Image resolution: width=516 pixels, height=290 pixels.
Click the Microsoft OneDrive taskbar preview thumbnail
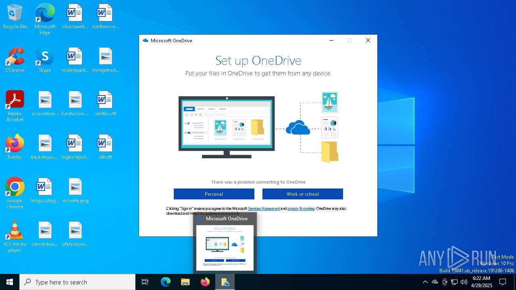pos(225,247)
